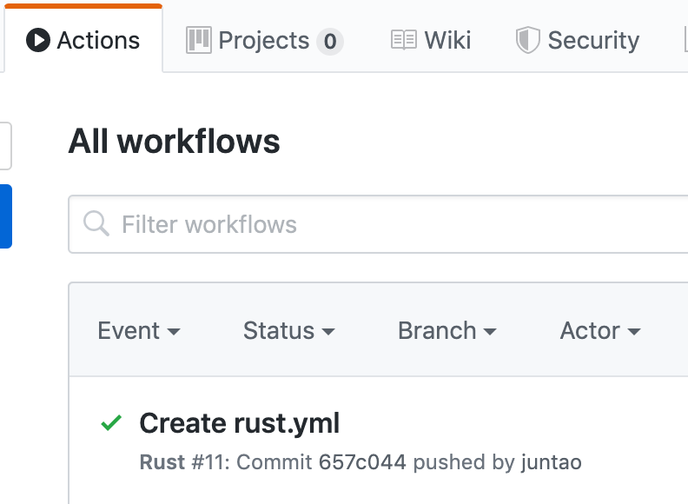The image size is (688, 504).
Task: Click the Actions play icon
Action: point(38,40)
